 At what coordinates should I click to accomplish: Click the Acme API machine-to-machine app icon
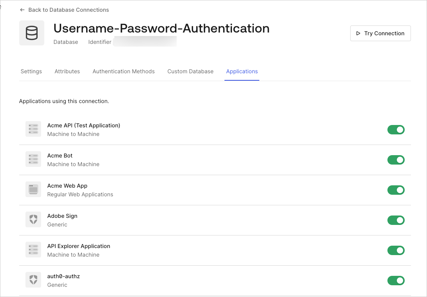33,129
